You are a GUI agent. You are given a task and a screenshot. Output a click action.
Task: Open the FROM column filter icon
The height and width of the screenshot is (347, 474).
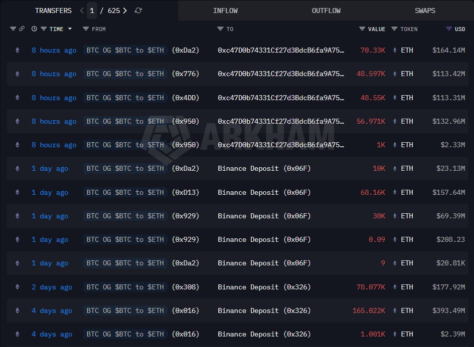click(x=86, y=29)
